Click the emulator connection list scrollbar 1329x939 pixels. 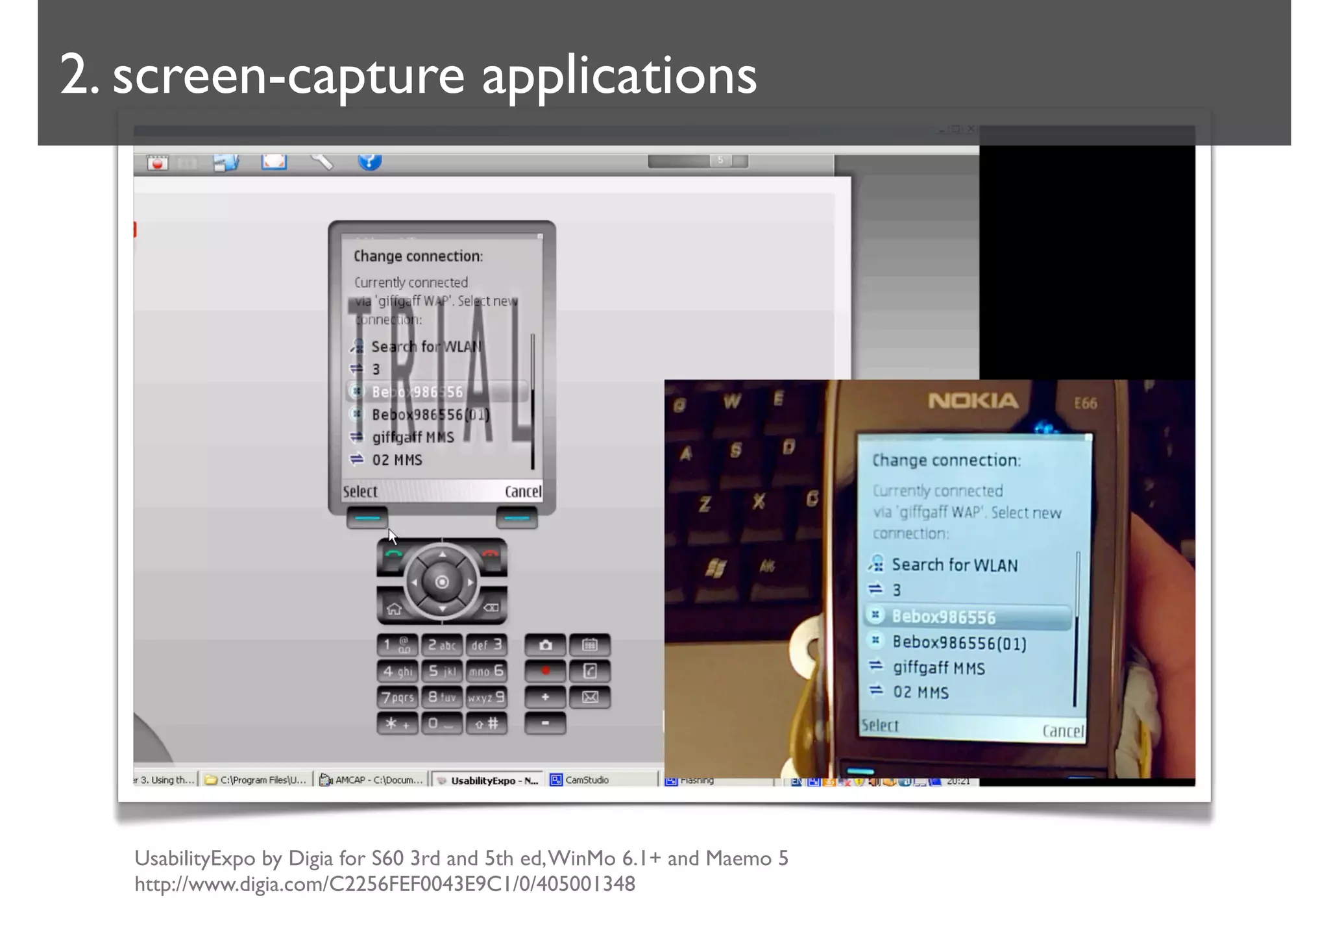pos(533,401)
